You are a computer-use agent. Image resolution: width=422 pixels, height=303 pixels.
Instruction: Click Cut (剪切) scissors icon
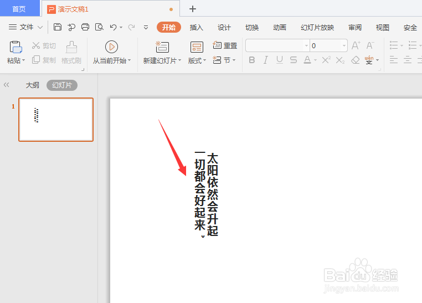pos(36,45)
